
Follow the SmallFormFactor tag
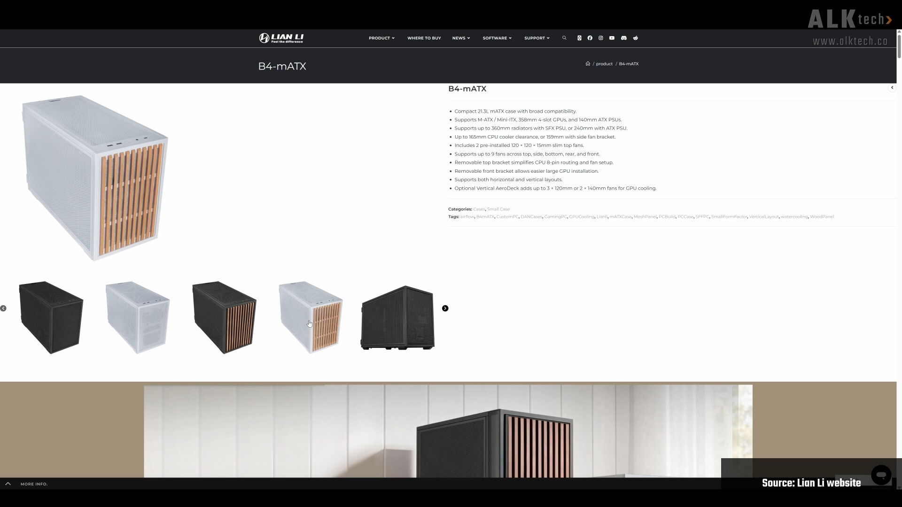coord(729,217)
